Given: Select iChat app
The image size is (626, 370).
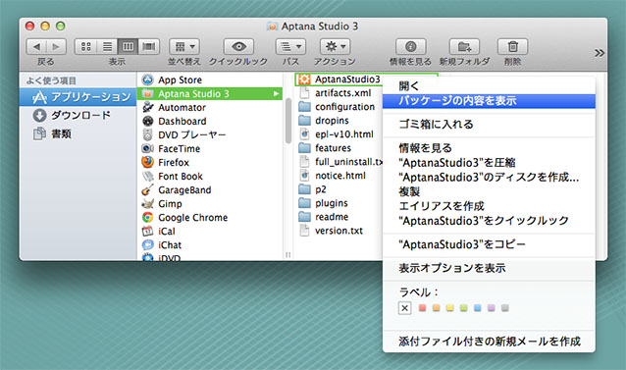Looking at the screenshot, I should 210,245.
